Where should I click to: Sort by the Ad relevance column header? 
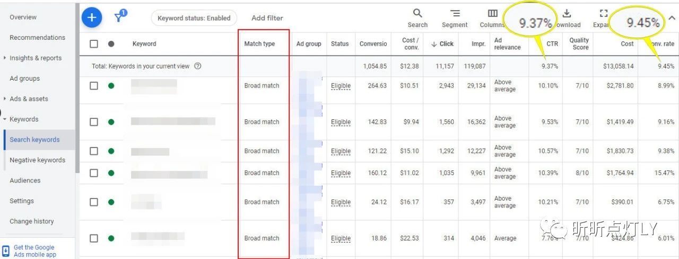(x=508, y=44)
